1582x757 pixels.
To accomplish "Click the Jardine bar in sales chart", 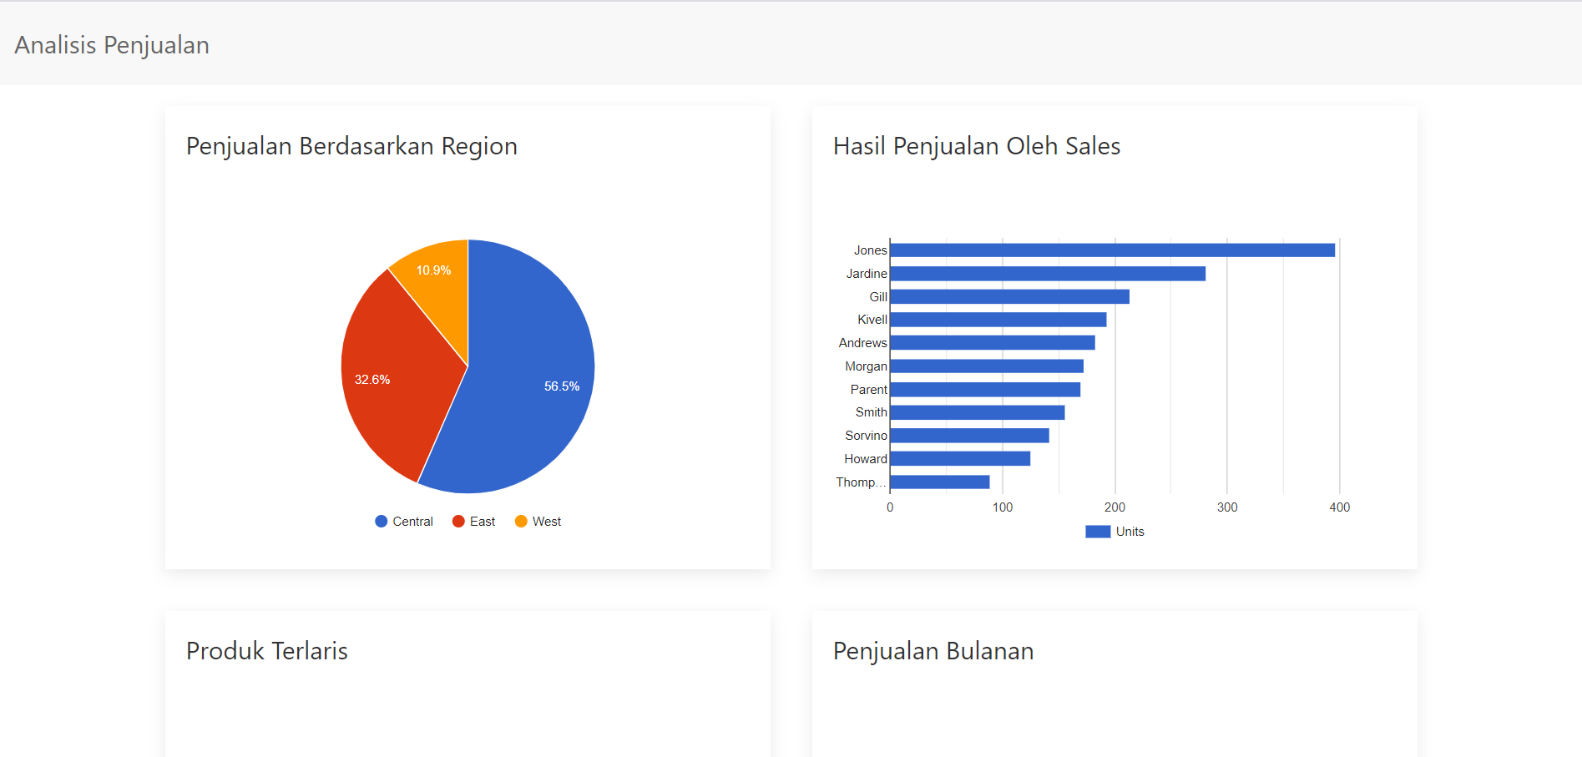I will (x=1048, y=274).
